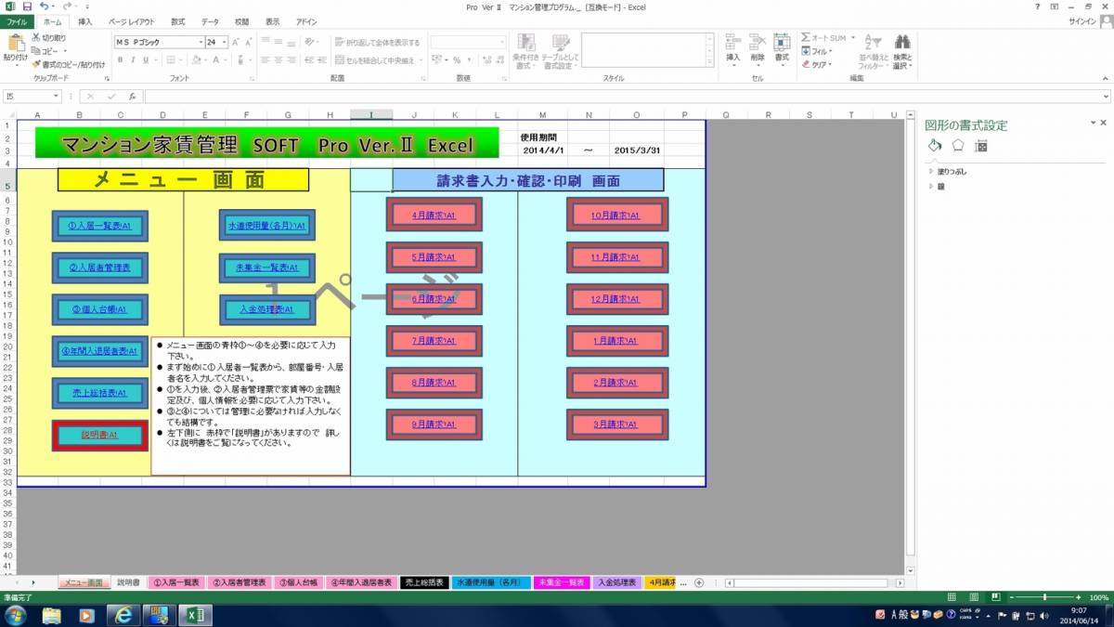Switch to page layout view in status bar
Screen dimensions: 1114x627
(975, 597)
